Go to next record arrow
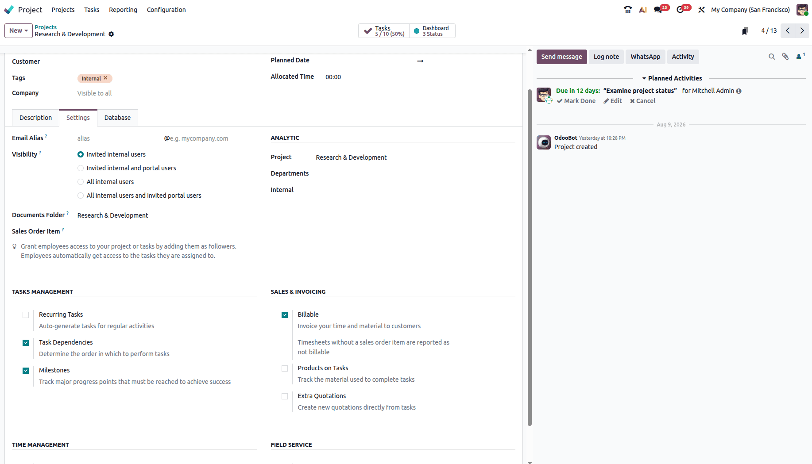This screenshot has height=464, width=812. (802, 31)
